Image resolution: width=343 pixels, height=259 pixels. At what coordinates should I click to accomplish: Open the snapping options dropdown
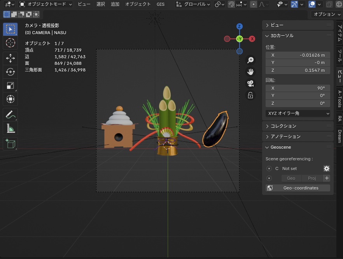(x=241, y=4)
